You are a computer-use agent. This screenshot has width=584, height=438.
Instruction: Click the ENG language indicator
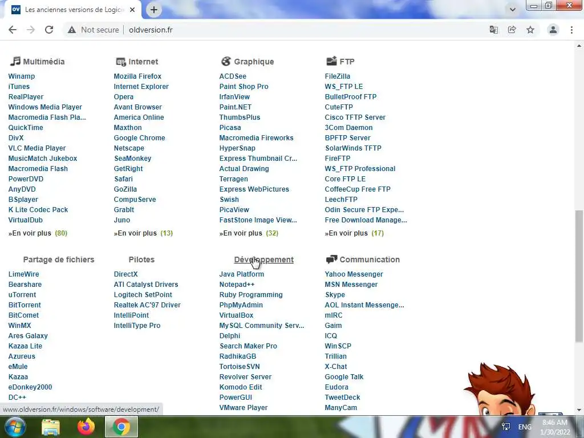pos(525,427)
